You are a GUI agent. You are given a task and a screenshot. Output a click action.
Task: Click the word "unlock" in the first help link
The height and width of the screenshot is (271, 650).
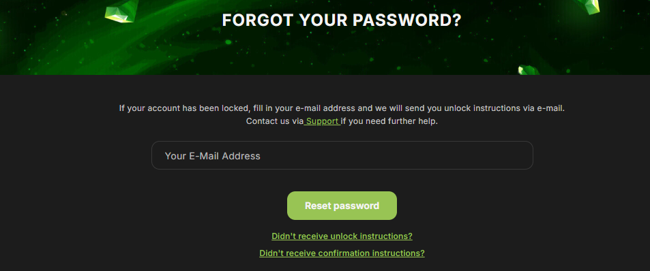[x=344, y=236]
